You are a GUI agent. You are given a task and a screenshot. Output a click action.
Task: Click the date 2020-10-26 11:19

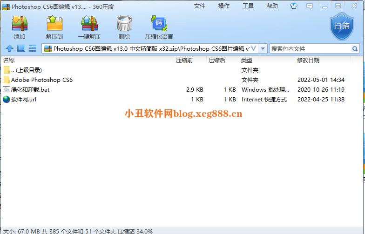coord(321,89)
